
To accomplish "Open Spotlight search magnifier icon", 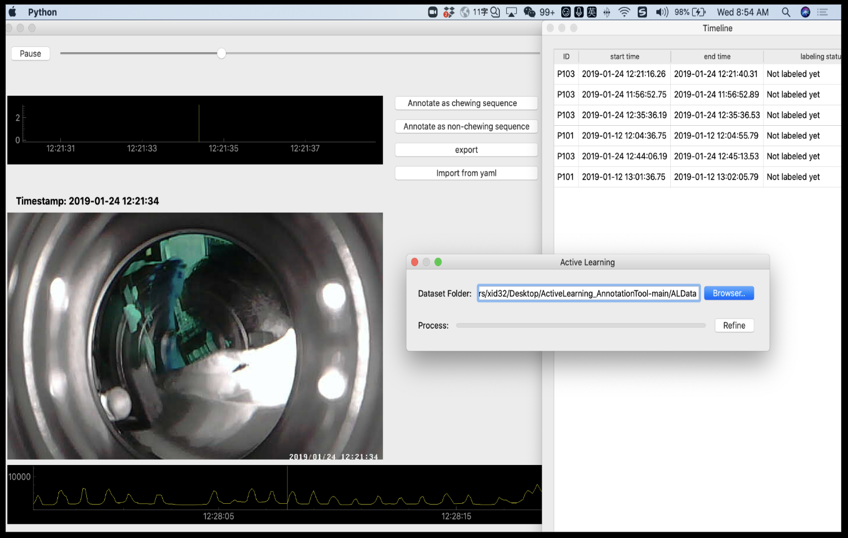I will point(786,12).
